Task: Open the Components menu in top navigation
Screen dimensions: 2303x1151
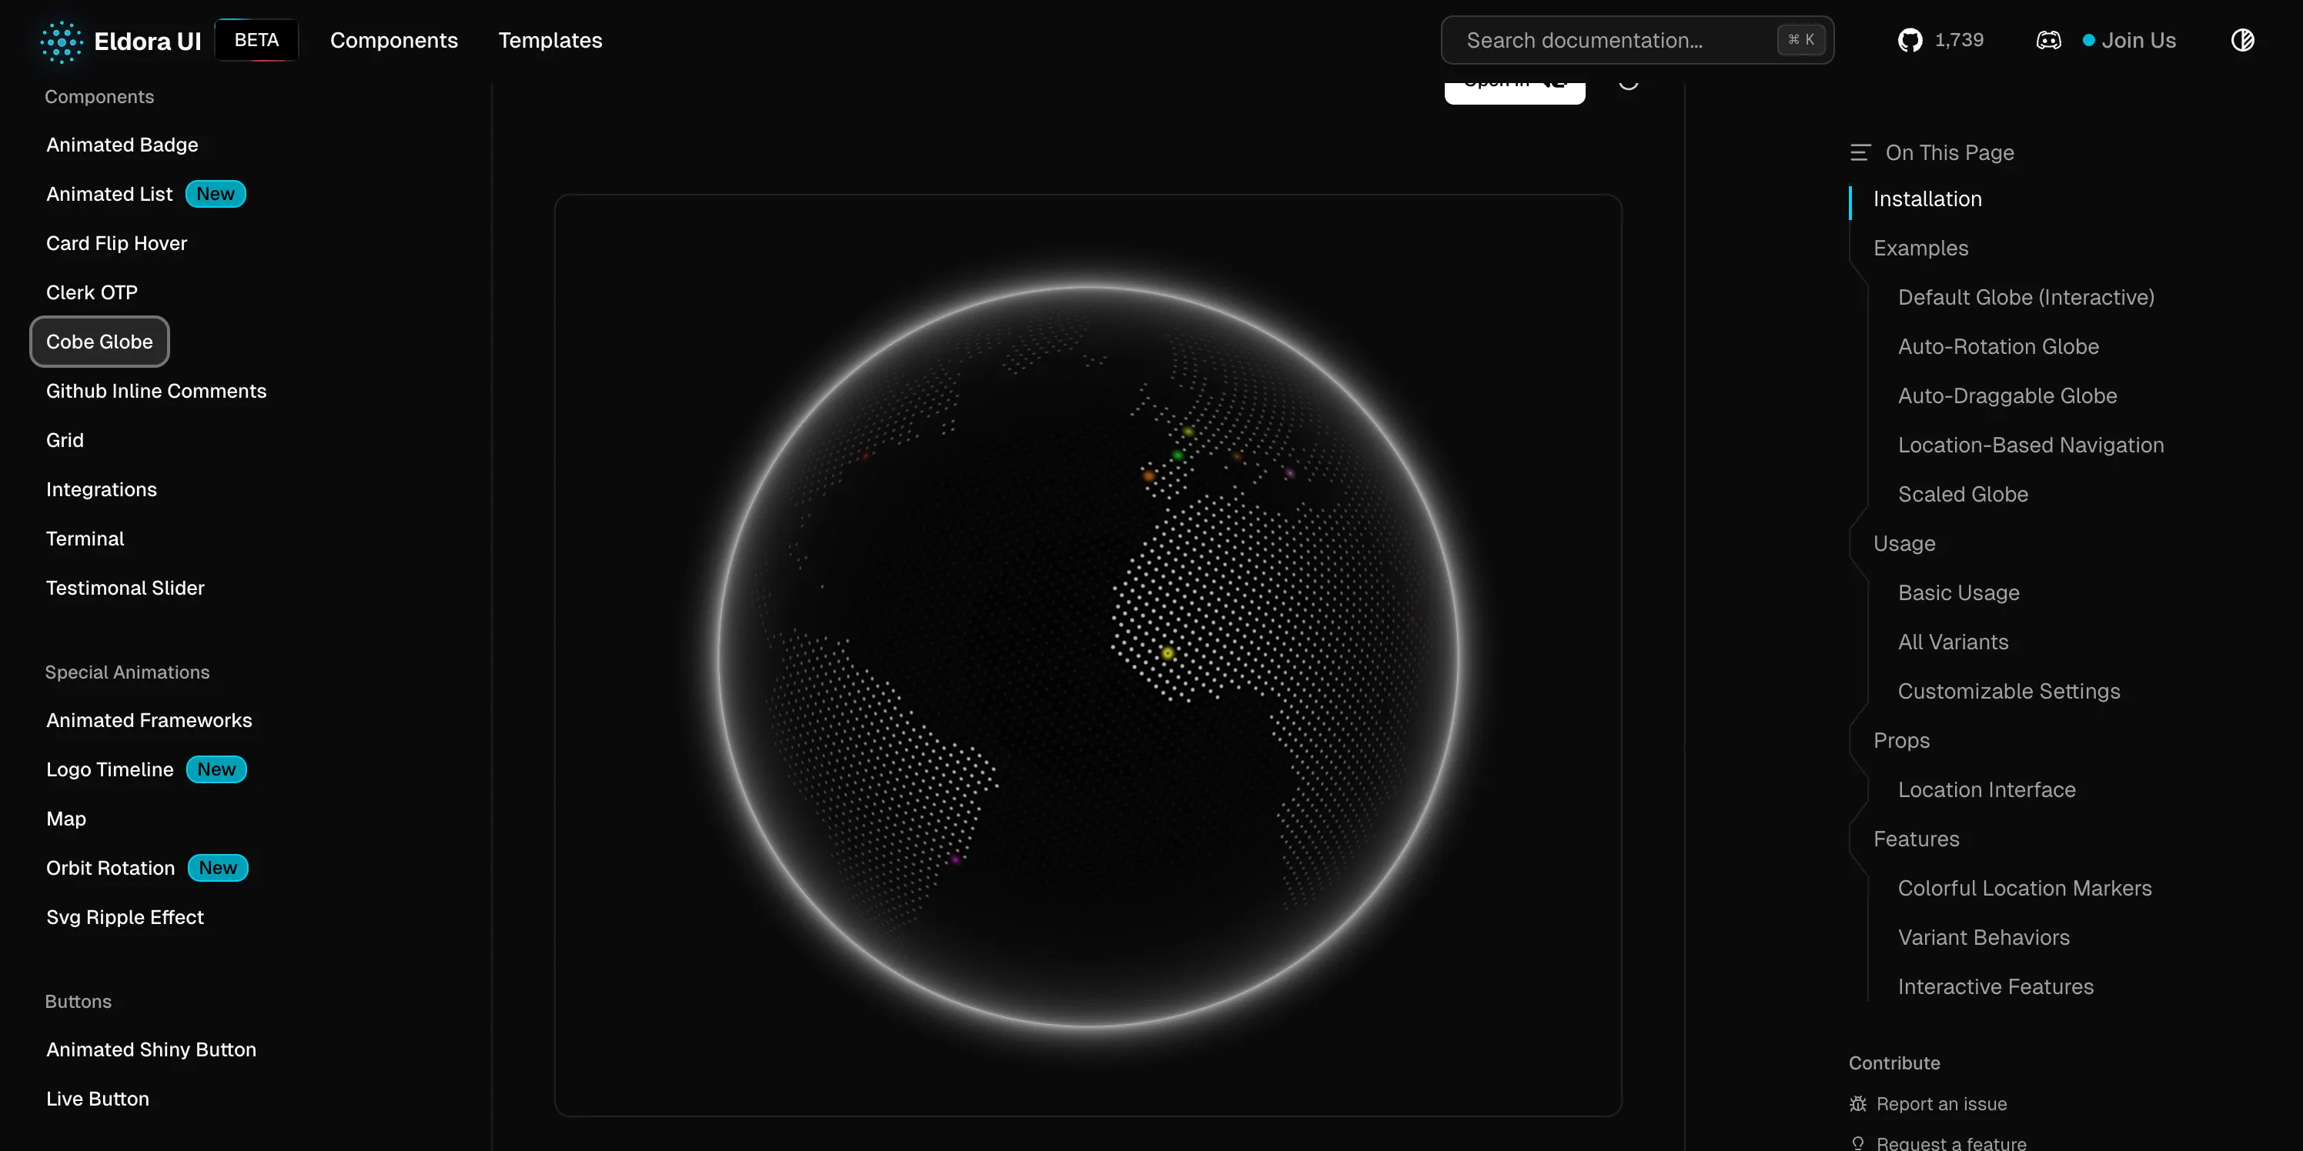Action: click(x=393, y=40)
